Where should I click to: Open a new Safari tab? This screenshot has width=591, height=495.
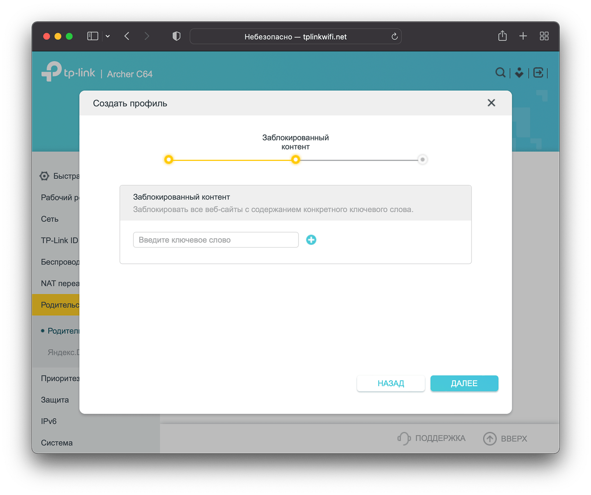click(523, 36)
